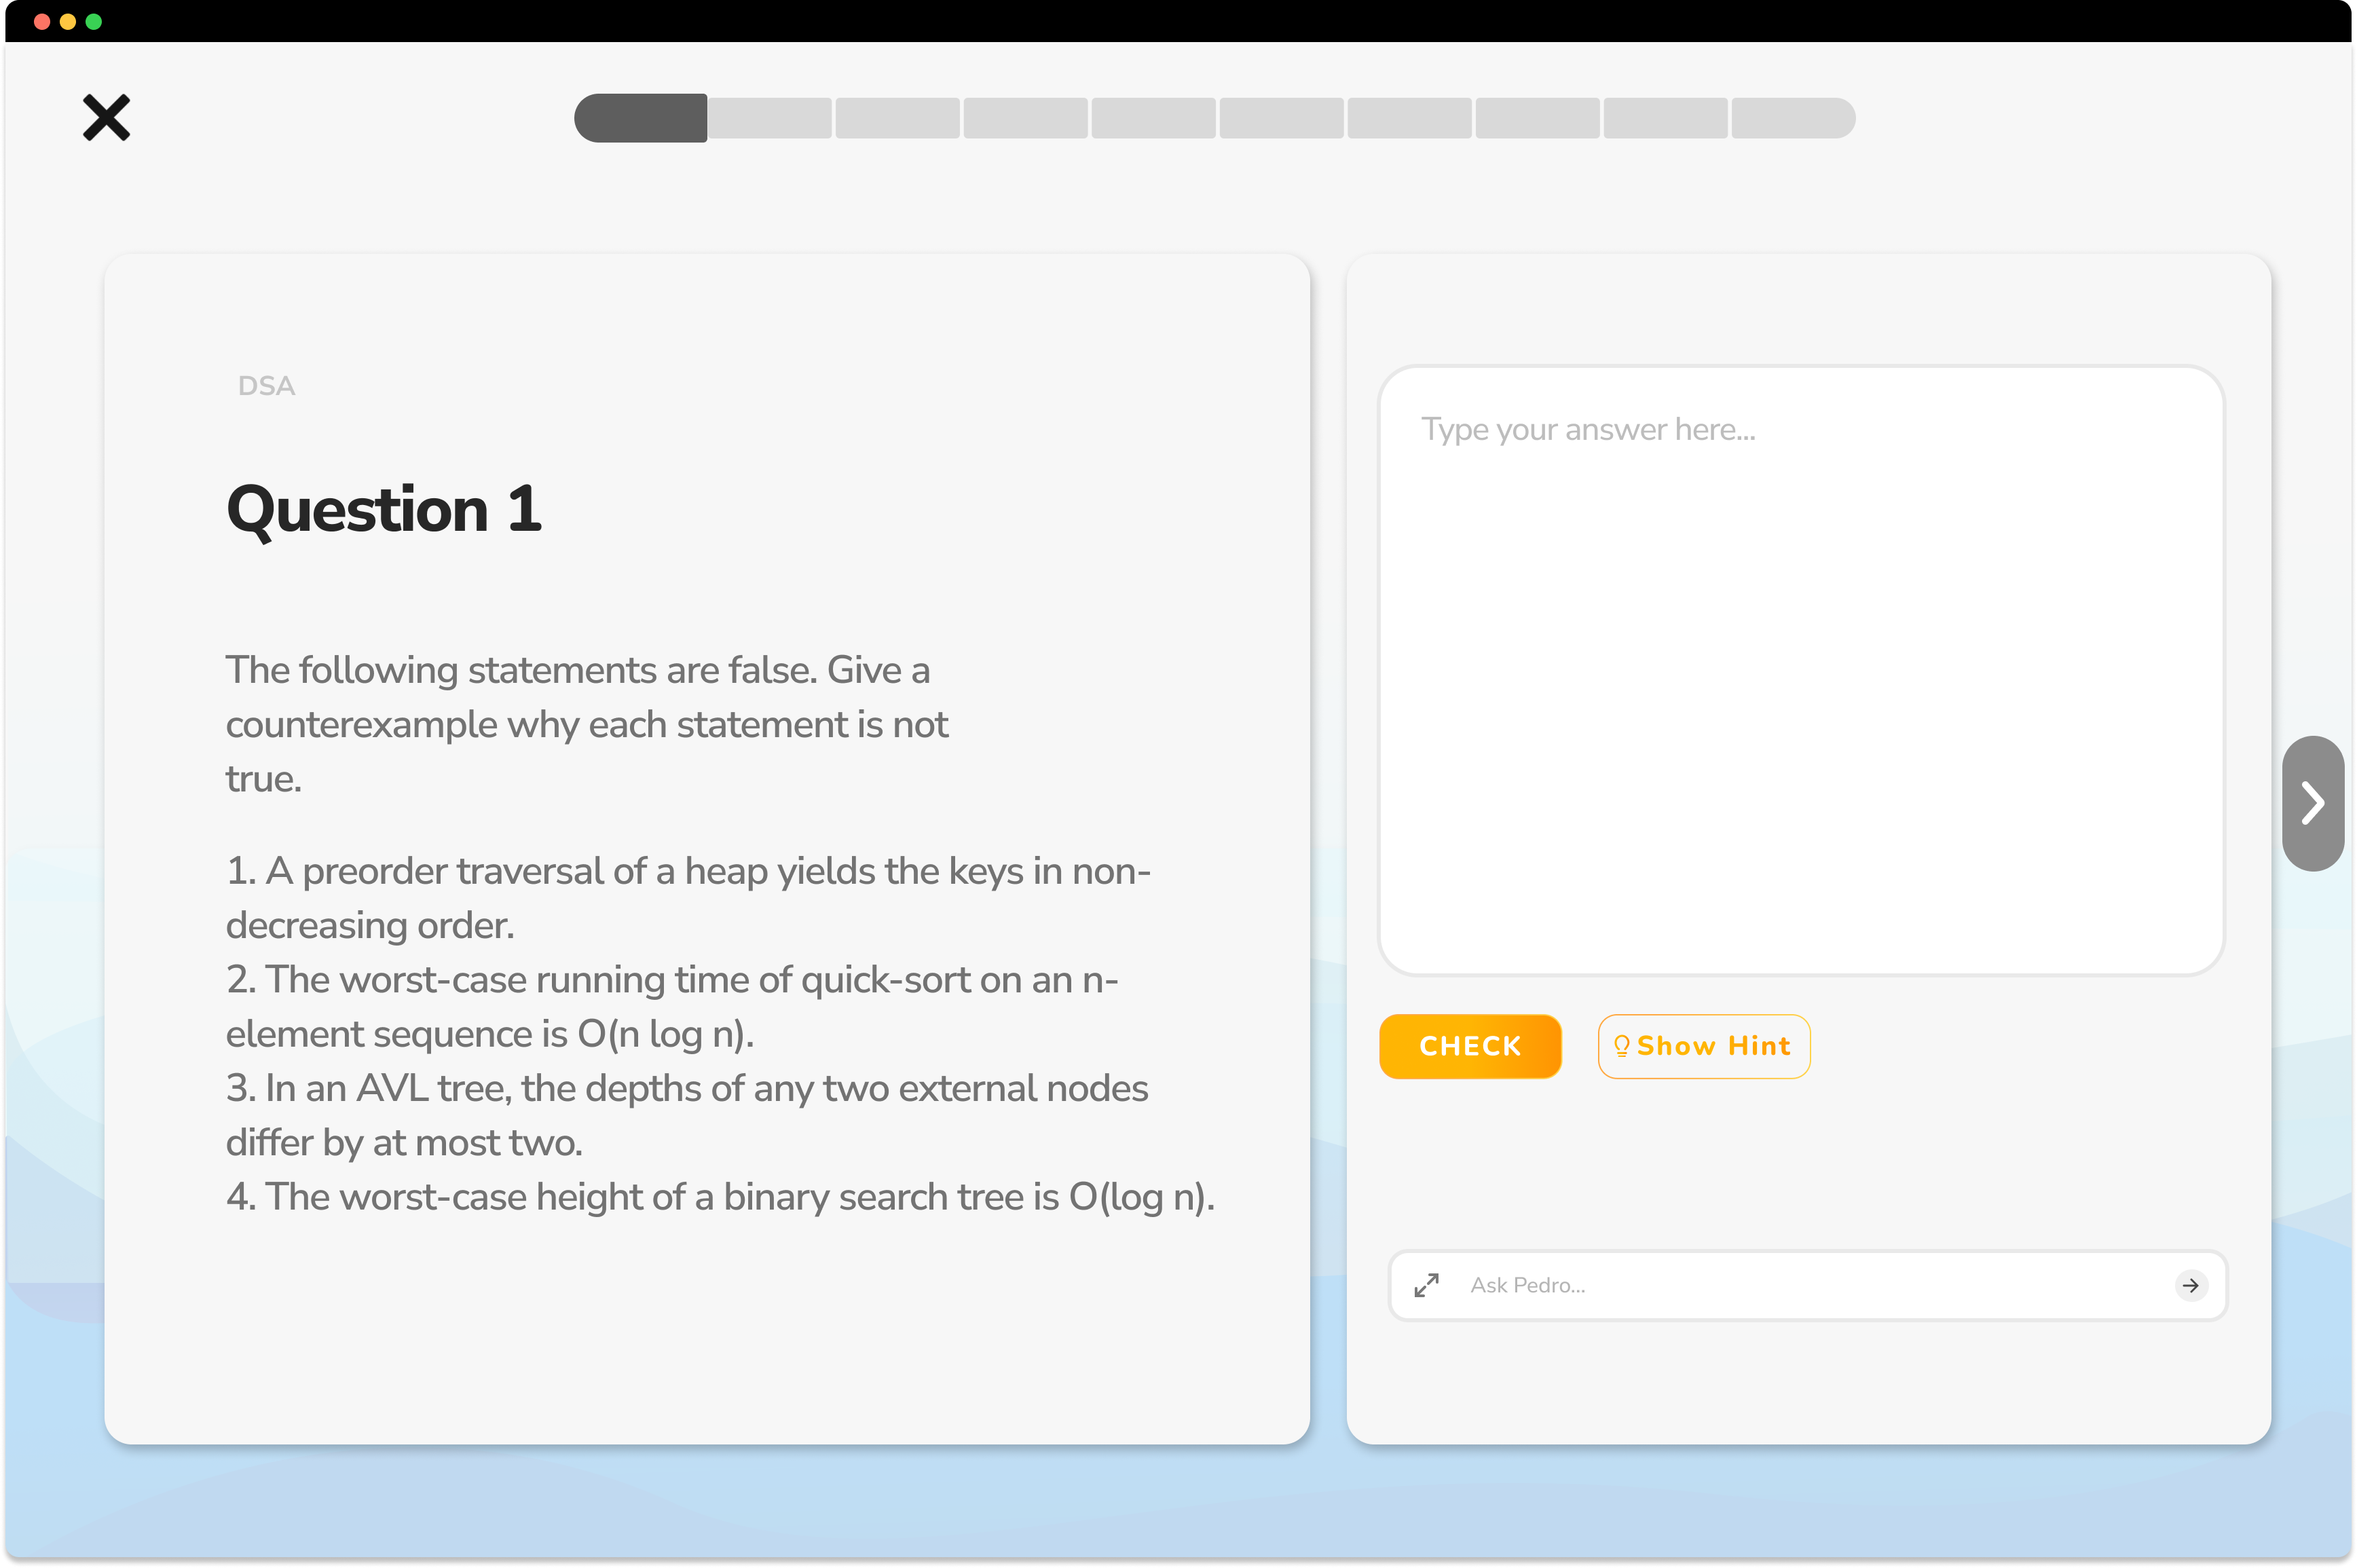Jump to the second progress segment
Image resolution: width=2357 pixels, height=1568 pixels.
pos(770,118)
